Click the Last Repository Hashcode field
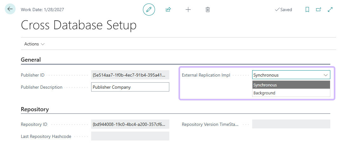Viewport: 357px width, 157px height. (130, 136)
